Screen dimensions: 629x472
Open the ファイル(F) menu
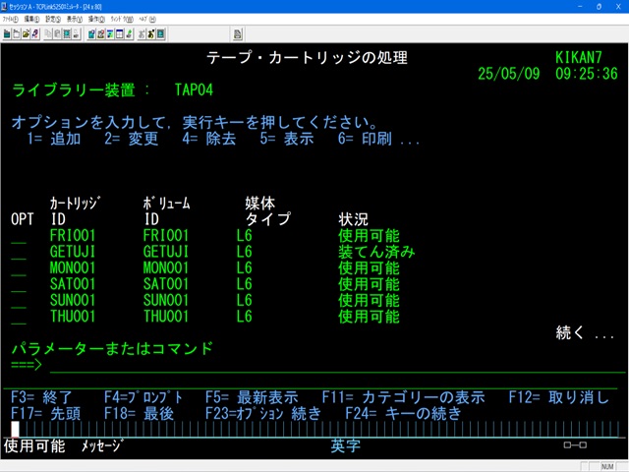point(11,19)
